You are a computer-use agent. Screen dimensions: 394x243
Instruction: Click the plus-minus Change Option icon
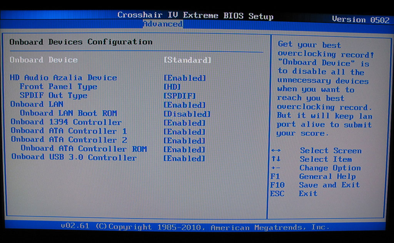pos(275,168)
